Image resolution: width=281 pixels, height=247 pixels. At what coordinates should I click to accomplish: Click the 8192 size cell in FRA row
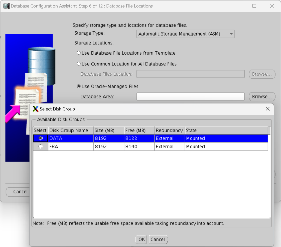click(109, 147)
